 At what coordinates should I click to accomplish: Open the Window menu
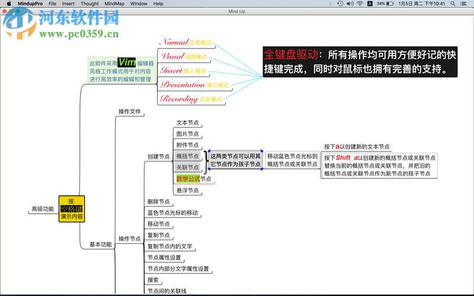coord(139,4)
